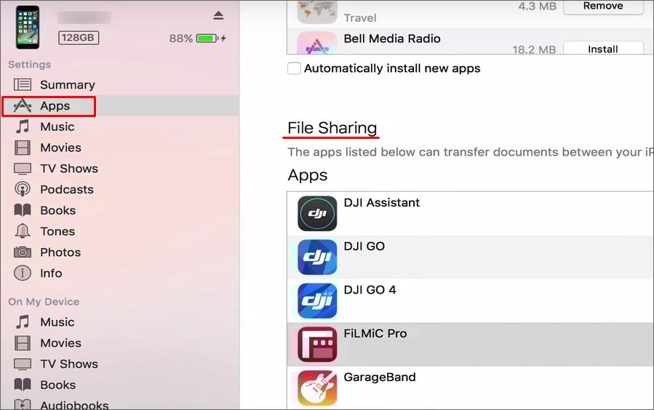This screenshot has width=654, height=410.
Task: Click the 128GB capacity badge
Action: (79, 38)
